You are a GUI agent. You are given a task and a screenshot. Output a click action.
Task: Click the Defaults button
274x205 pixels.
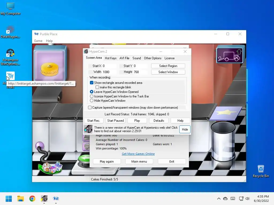point(159,121)
